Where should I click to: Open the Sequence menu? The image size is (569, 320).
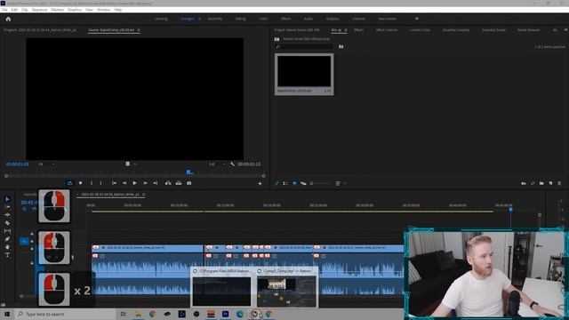pos(39,10)
